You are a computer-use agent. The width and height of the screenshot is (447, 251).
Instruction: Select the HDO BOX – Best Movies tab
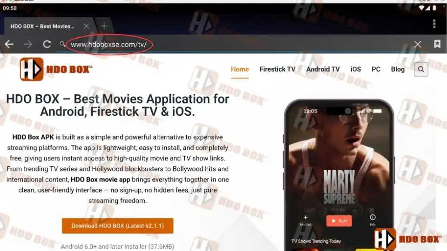[x=42, y=26]
